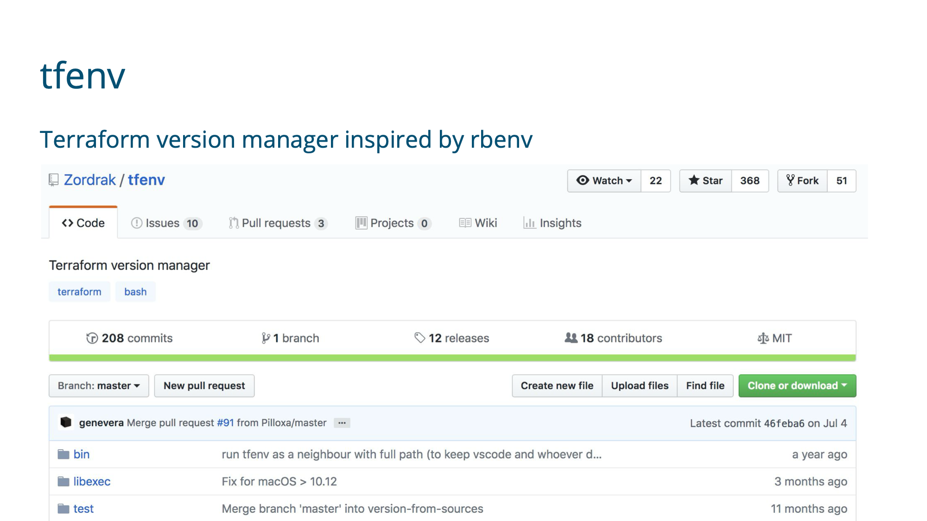The height and width of the screenshot is (521, 927).
Task: Open the Pull requests tab
Action: (278, 223)
